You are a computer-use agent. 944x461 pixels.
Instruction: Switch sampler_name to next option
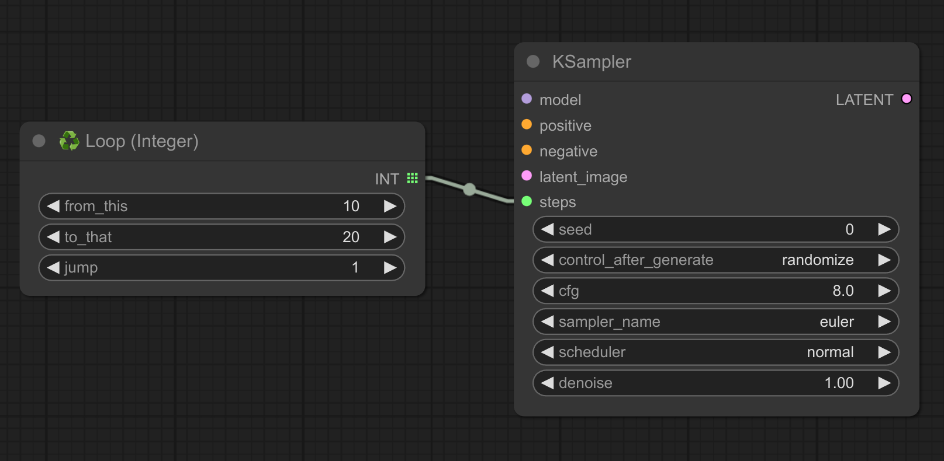click(x=884, y=322)
